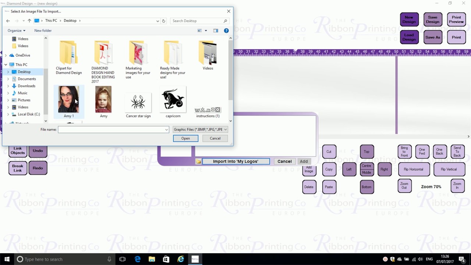Click the Open button in file dialog
This screenshot has height=265, width=471.
185,138
